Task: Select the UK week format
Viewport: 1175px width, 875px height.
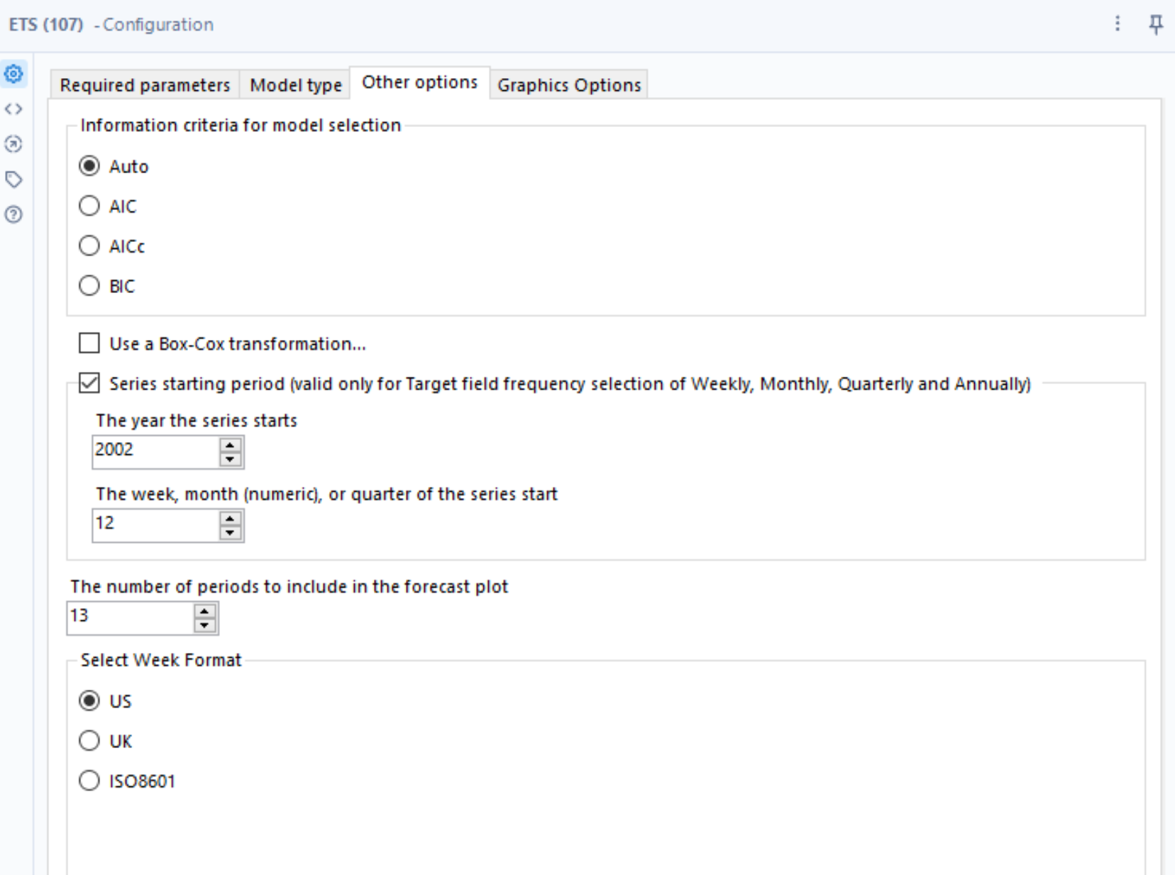Action: coord(89,740)
